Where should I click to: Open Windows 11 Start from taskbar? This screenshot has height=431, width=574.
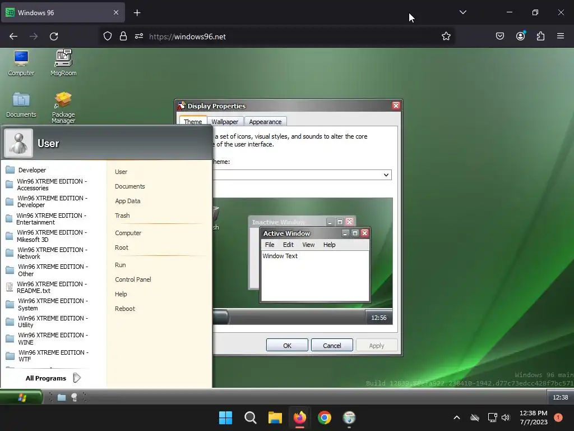click(225, 418)
